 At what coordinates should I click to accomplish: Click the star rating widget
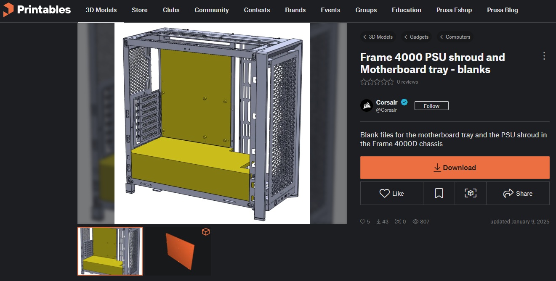coord(377,82)
